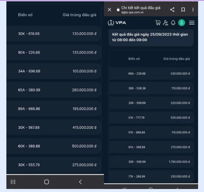The image size is (204, 192).
Task: Open the shopping cart icon
Action: 158,23
